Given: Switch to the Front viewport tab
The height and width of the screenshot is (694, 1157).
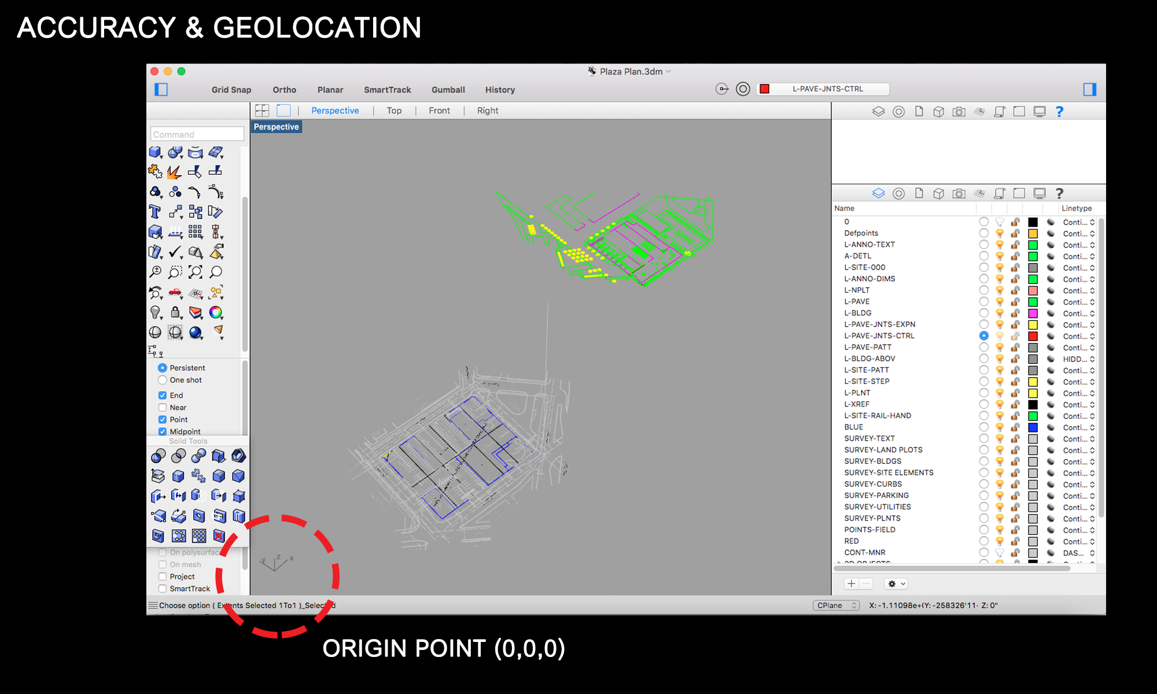Looking at the screenshot, I should click(439, 110).
